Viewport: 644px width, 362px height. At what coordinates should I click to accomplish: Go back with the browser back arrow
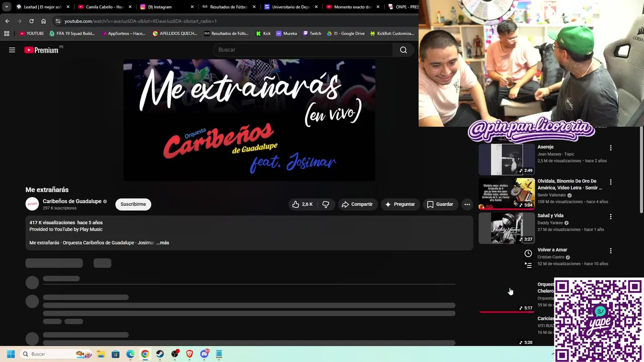(7, 21)
